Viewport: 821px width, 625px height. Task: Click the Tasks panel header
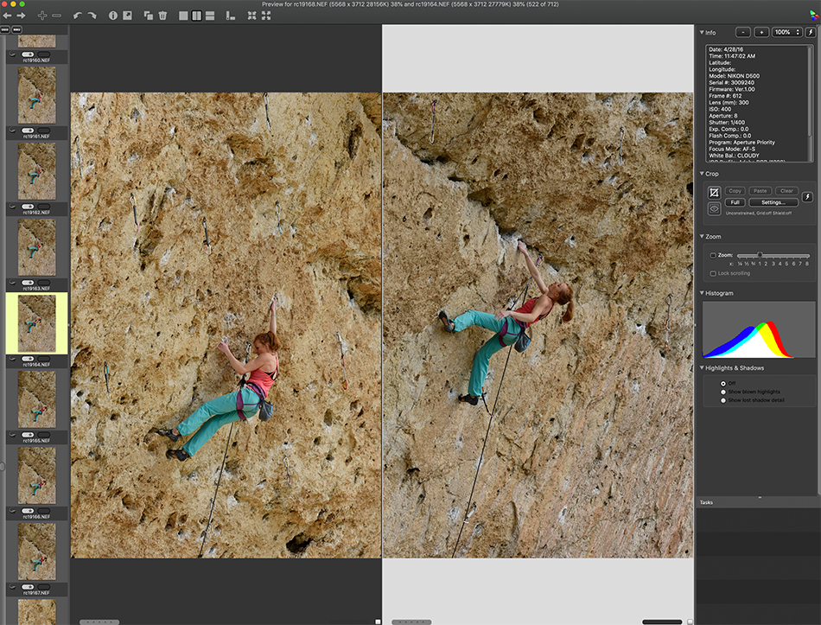point(758,502)
